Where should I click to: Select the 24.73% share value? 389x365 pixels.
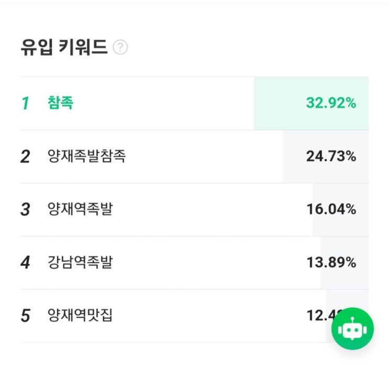[x=331, y=157]
